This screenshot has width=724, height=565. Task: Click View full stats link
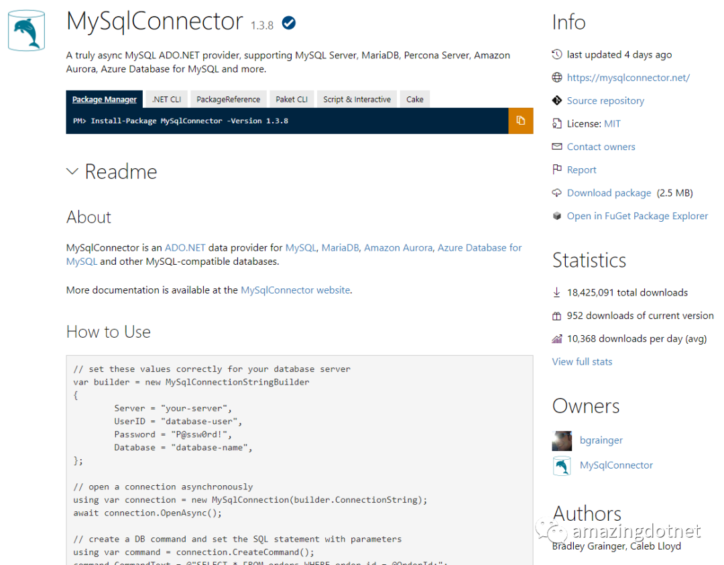point(583,361)
